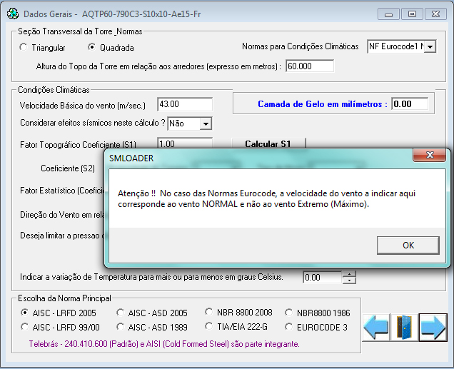Viewport: 454px width, 369px height.
Task: Select the Quadrada tower section option
Action: [92, 48]
